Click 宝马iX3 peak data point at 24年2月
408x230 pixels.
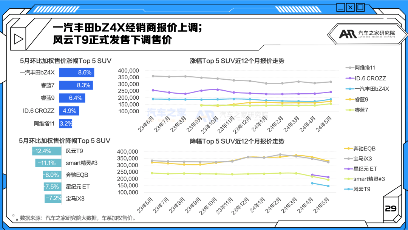[280, 154]
